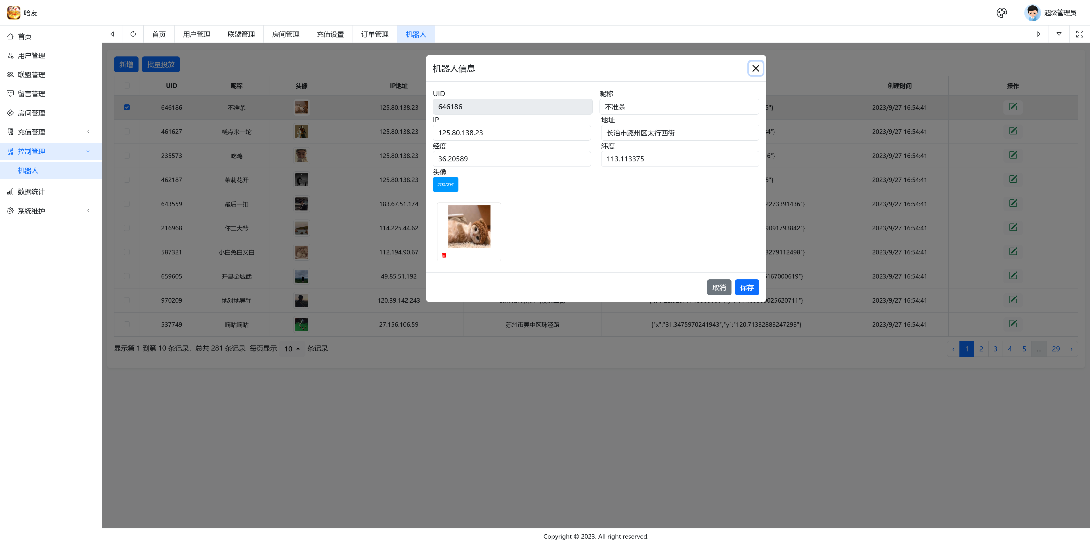This screenshot has height=544, width=1090.
Task: Check the row checkbox for robot 235573
Action: (x=127, y=155)
